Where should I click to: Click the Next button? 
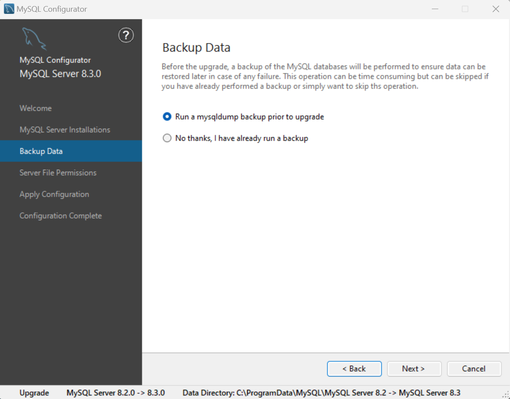pyautogui.click(x=414, y=369)
